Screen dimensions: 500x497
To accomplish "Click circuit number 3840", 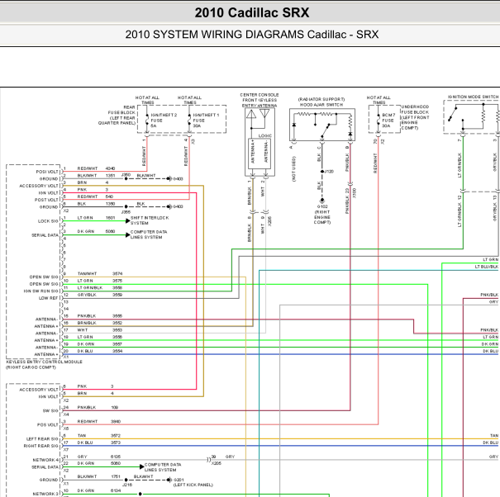I will pos(116,422).
